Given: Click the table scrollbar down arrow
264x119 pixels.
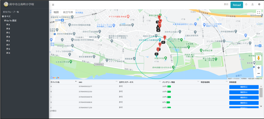Looking at the screenshot, I should pyautogui.click(x=261, y=106).
